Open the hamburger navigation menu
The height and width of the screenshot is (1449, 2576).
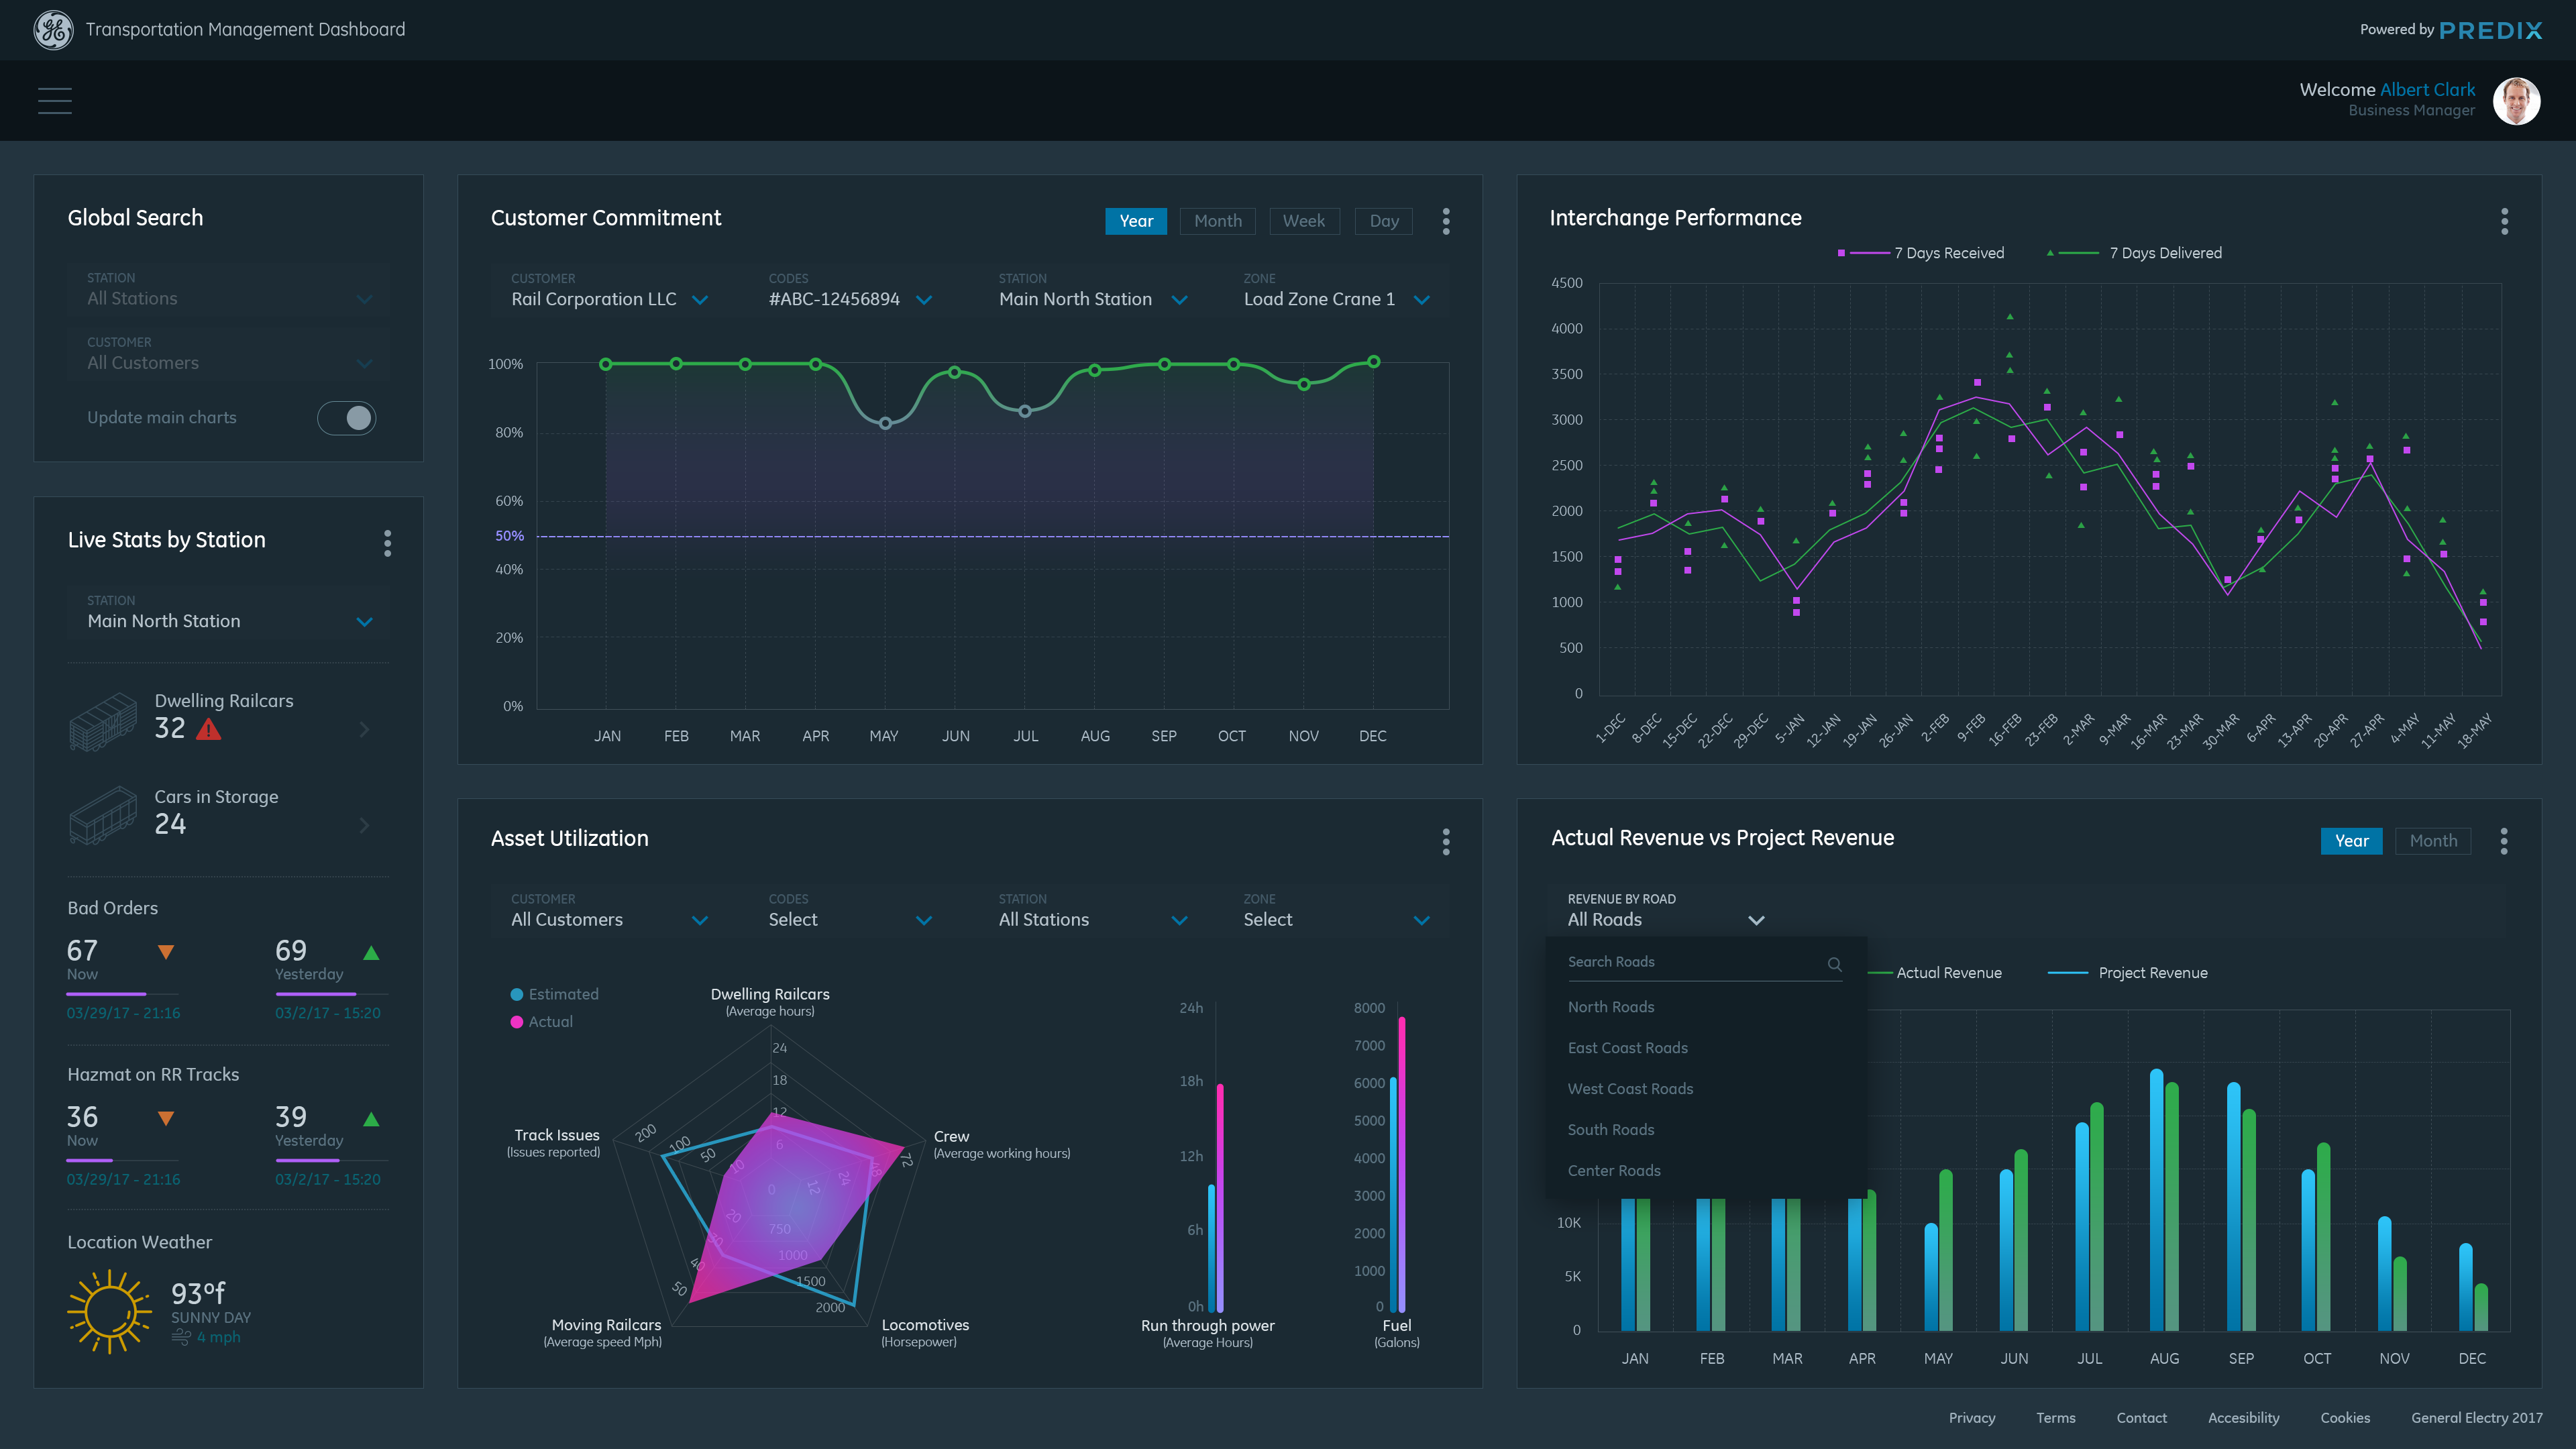coord(54,100)
